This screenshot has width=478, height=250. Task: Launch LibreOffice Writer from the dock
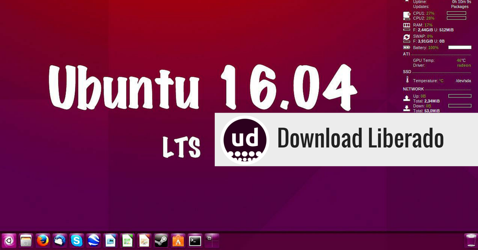coord(110,241)
